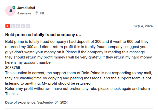Viewport: 158px width, 110px height.
Task: Click the account number 3088756
Action: point(12,68)
